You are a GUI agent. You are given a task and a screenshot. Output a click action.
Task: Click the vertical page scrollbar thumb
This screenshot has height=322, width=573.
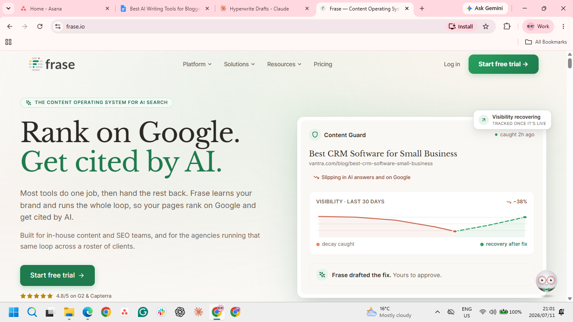pyautogui.click(x=570, y=63)
